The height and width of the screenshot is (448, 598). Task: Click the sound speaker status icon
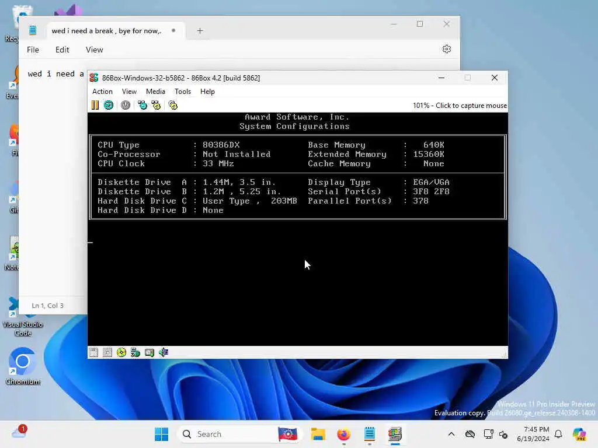tap(164, 352)
